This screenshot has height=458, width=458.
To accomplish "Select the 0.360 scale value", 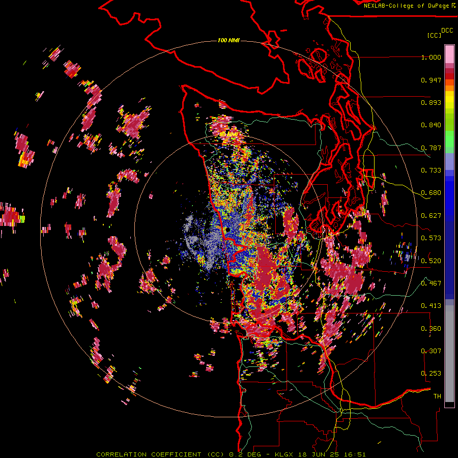I will tap(431, 329).
